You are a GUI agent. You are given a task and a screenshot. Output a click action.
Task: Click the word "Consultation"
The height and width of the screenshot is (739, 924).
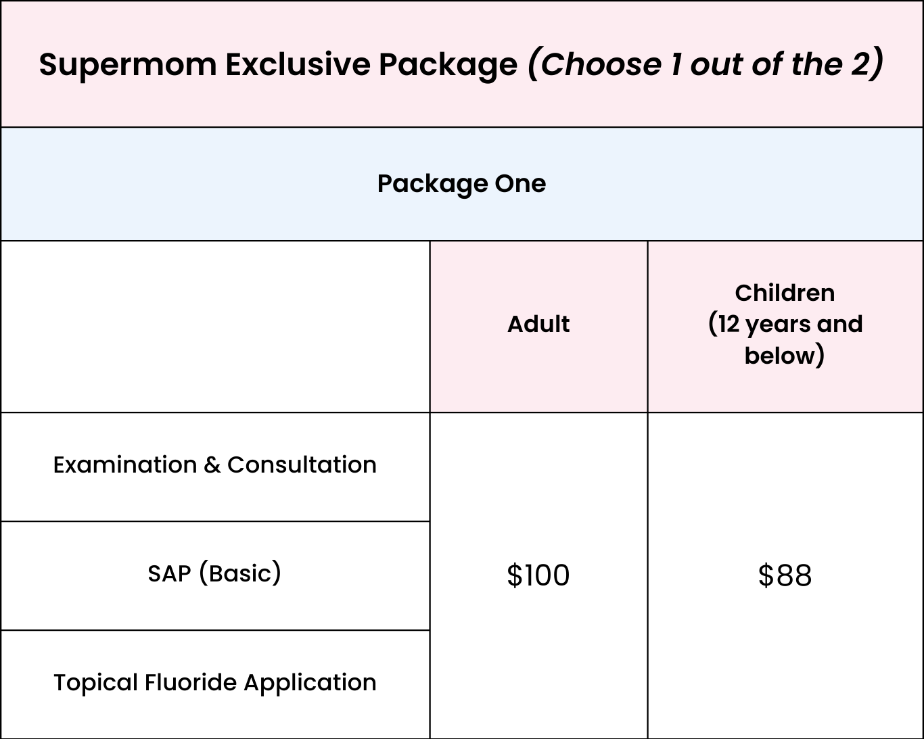coord(302,465)
